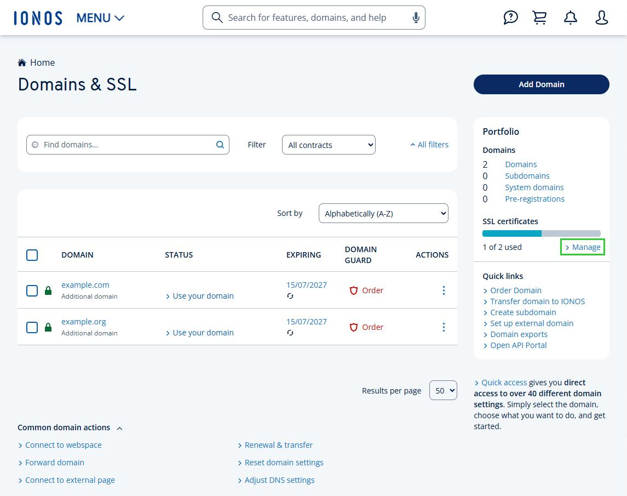The width and height of the screenshot is (627, 496).
Task: Open the Results per page dropdown
Action: pos(443,390)
